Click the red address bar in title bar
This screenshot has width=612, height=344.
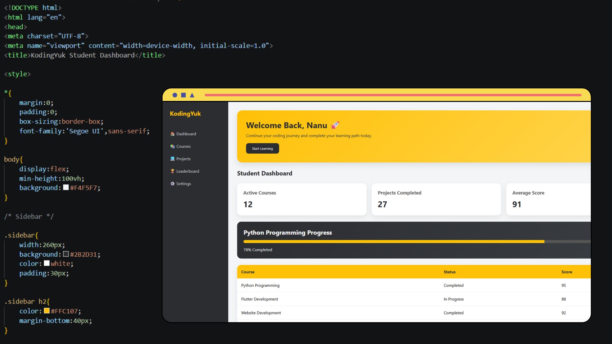[x=393, y=95]
